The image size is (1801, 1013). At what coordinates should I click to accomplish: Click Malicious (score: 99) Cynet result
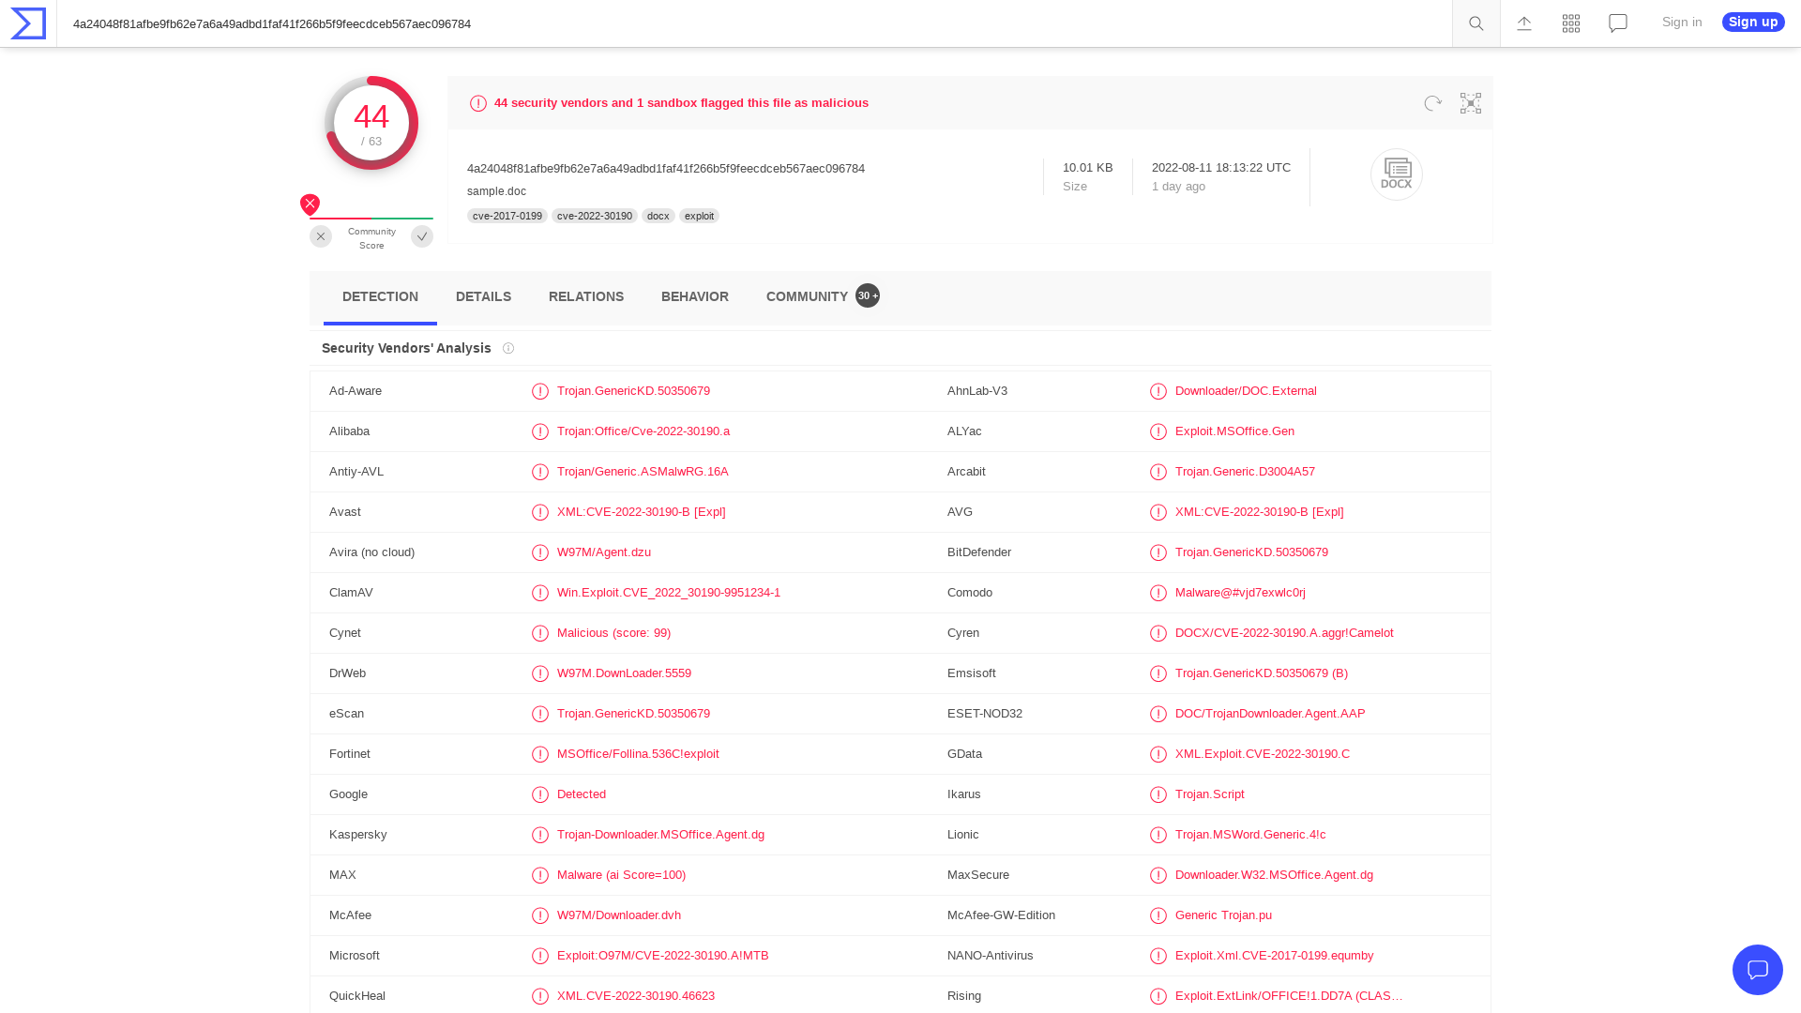click(x=613, y=633)
